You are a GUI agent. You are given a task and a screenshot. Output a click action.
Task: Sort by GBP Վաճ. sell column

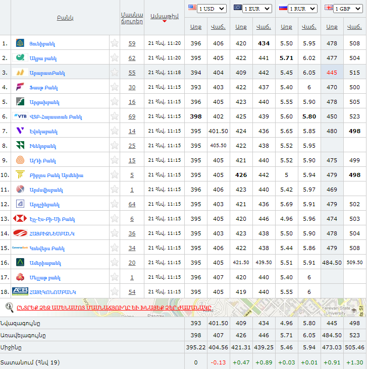(354, 27)
